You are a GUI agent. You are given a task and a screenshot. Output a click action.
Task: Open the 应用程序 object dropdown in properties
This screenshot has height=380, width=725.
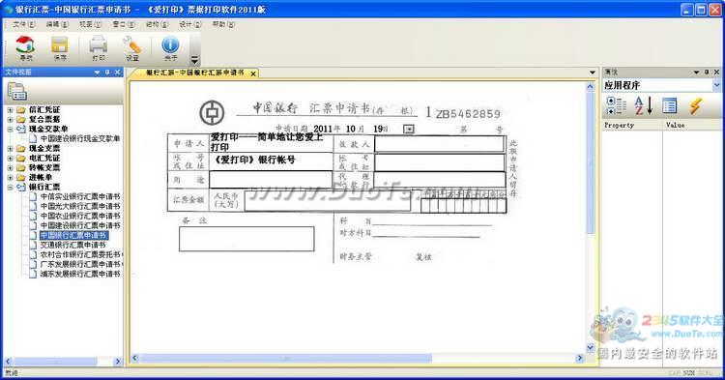coord(716,85)
